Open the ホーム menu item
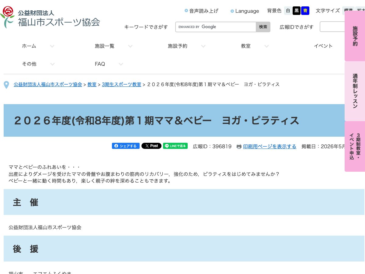Viewport: 365px width, 274px height. pos(29,46)
